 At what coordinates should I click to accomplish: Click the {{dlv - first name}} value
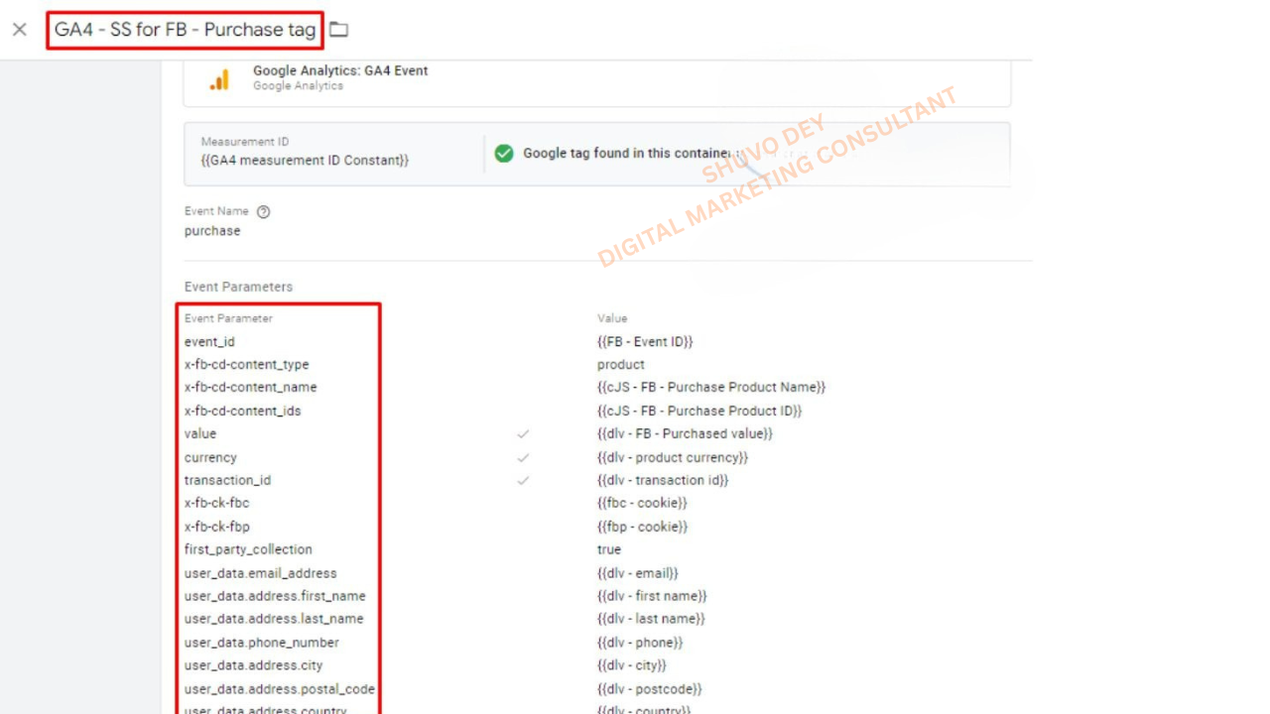[x=652, y=596]
